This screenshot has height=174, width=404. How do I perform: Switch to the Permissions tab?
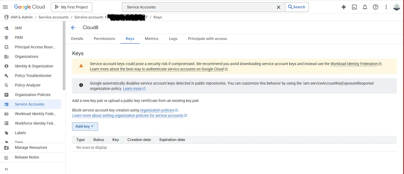(x=104, y=39)
